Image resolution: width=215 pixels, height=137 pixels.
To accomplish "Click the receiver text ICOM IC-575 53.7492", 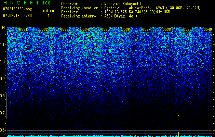I will point(137,12).
